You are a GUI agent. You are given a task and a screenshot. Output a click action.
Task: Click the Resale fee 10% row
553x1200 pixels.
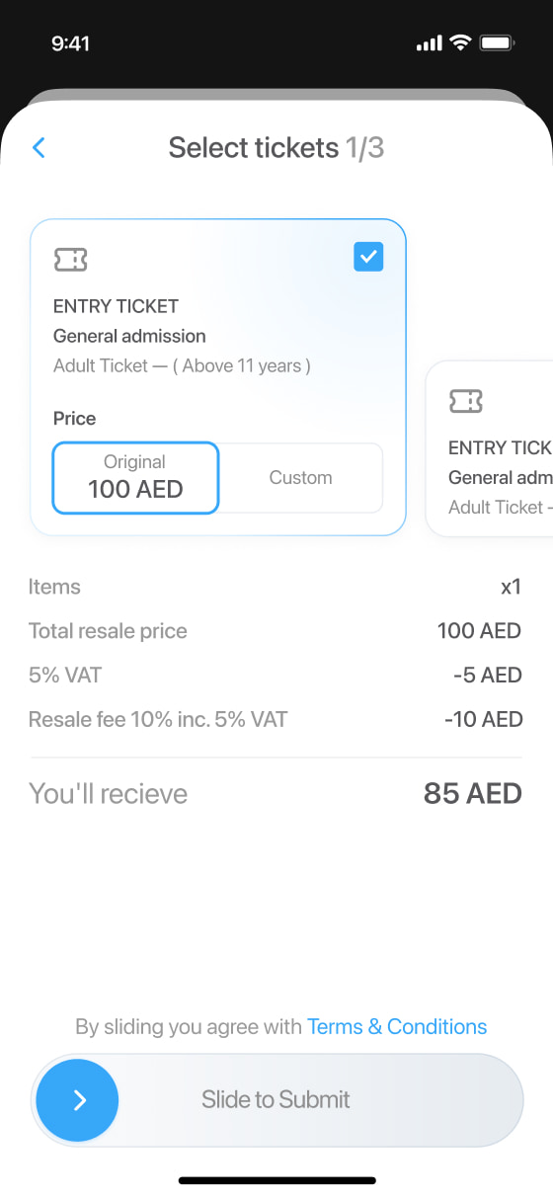coord(276,720)
